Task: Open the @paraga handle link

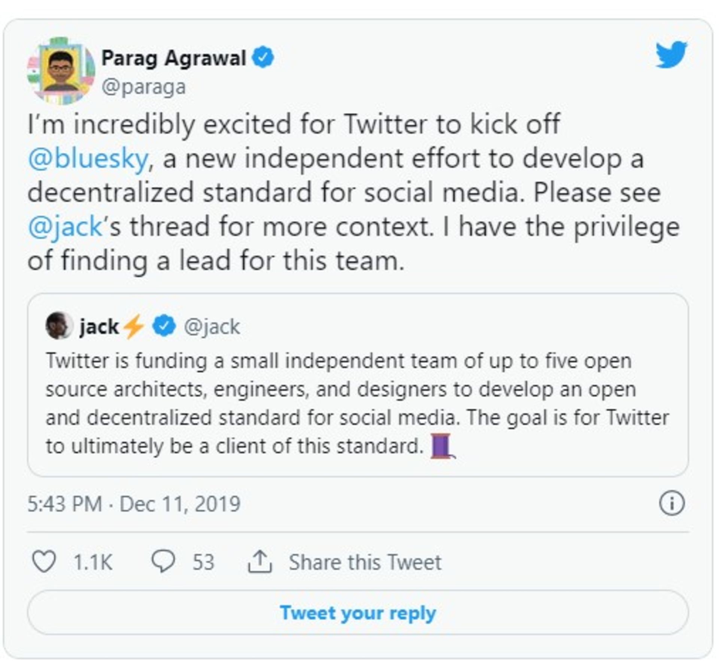Action: tap(144, 87)
